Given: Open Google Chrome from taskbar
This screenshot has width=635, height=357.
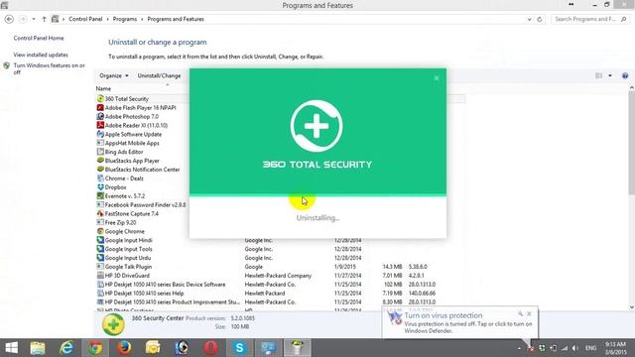Looking at the screenshot, I should tap(95, 348).
